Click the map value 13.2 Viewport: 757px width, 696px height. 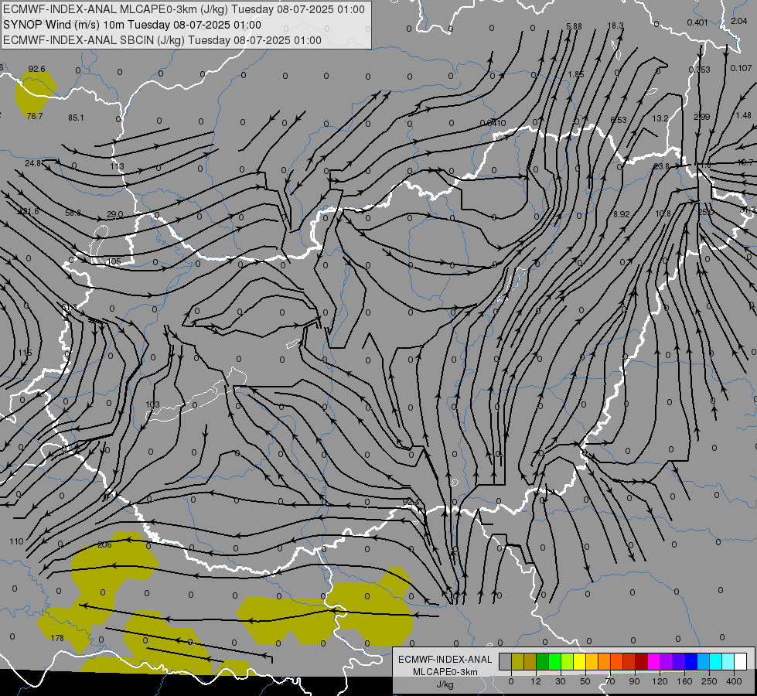point(660,118)
